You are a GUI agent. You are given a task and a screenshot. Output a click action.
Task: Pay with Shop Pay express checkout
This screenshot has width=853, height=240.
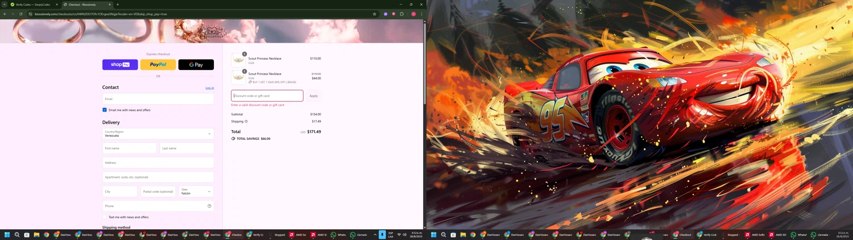pos(120,65)
